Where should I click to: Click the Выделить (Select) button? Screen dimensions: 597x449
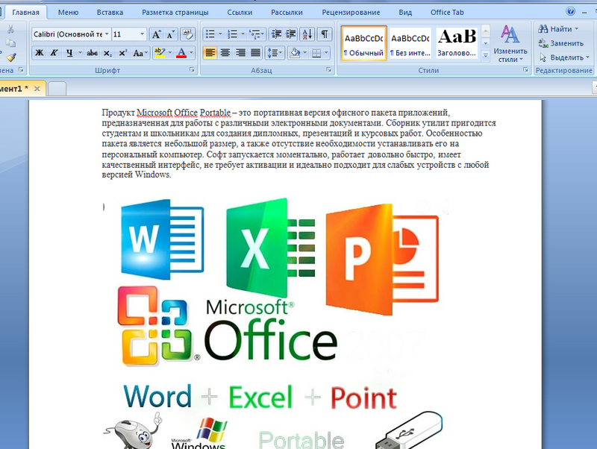[x=564, y=57]
